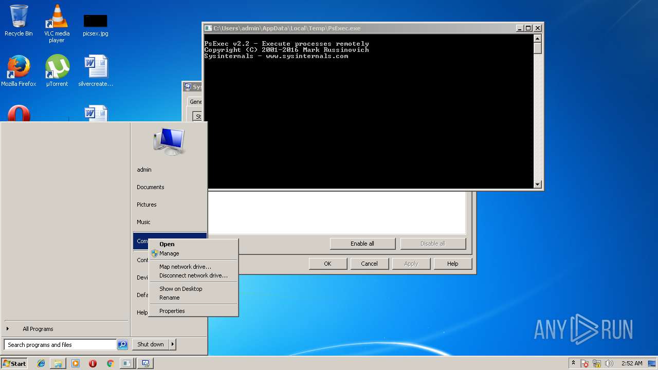Click OK in System Configuration dialog
Screen dimensions: 658x370
(x=327, y=264)
